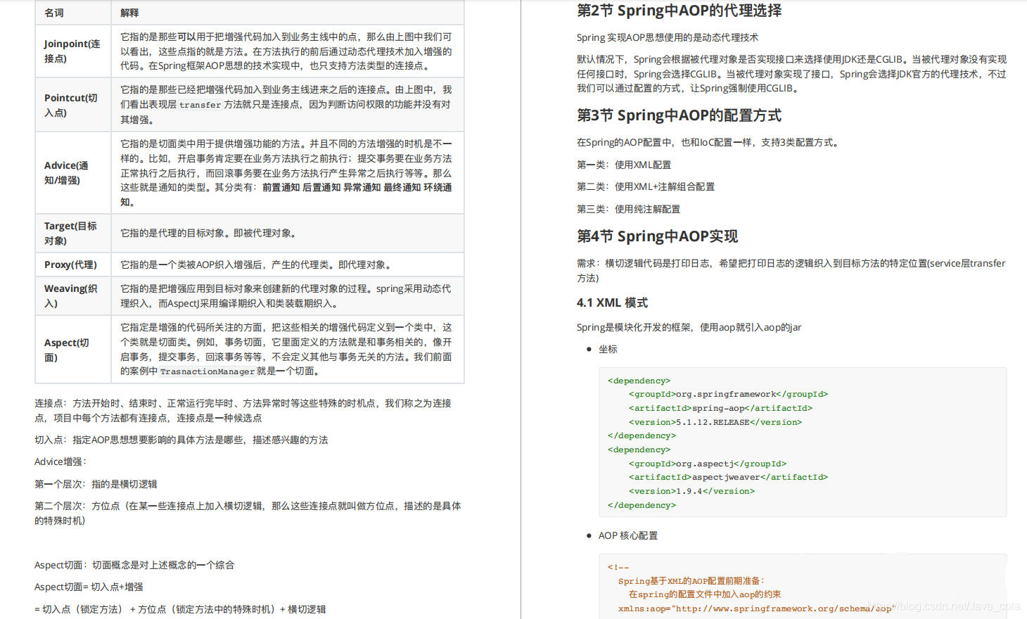The height and width of the screenshot is (619, 1027).
Task: Select the 'Weaving(织入)' table cell
Action: (73, 296)
